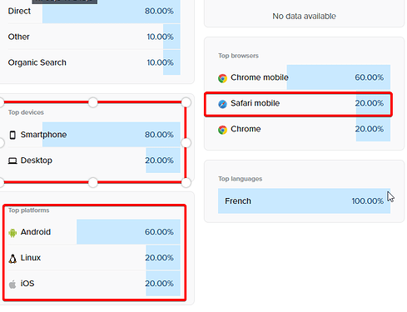Click the Linux penguin icon
This screenshot has height=312, width=407.
[x=12, y=259]
